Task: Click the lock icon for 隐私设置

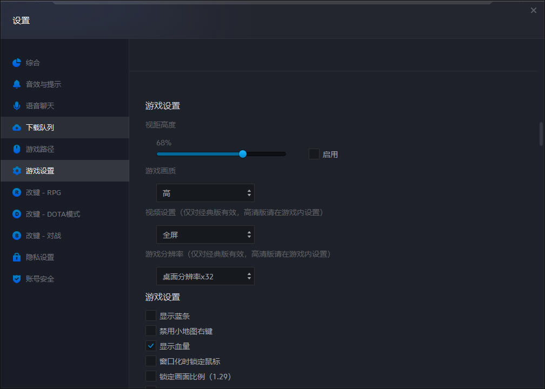Action: (x=17, y=257)
